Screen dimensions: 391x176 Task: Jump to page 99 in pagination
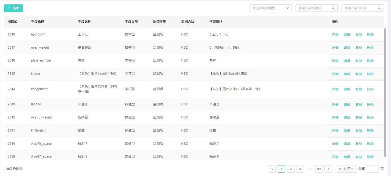(319, 169)
